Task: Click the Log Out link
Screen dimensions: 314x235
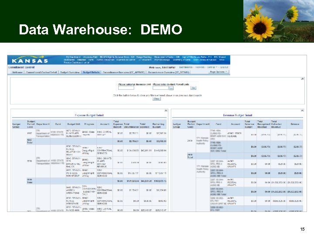Action: point(224,67)
